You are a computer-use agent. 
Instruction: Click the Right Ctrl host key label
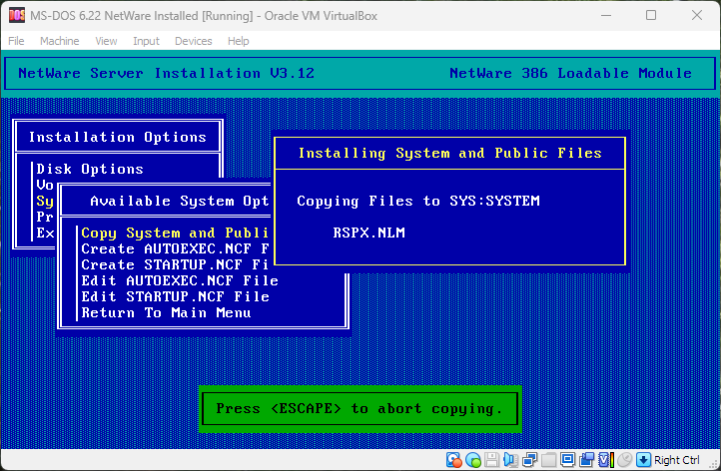pyautogui.click(x=677, y=460)
